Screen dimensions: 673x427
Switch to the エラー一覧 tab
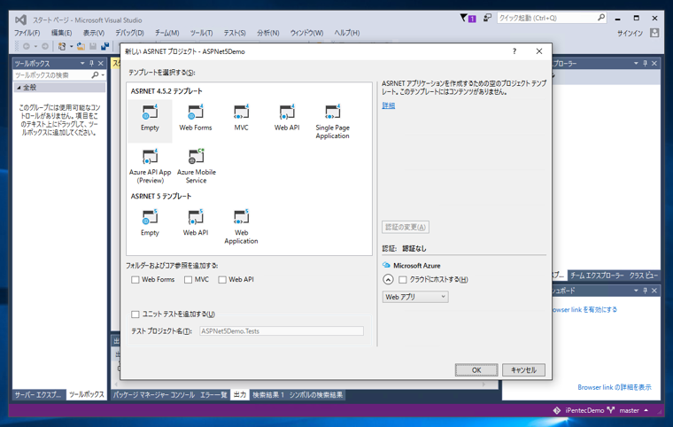click(x=213, y=395)
